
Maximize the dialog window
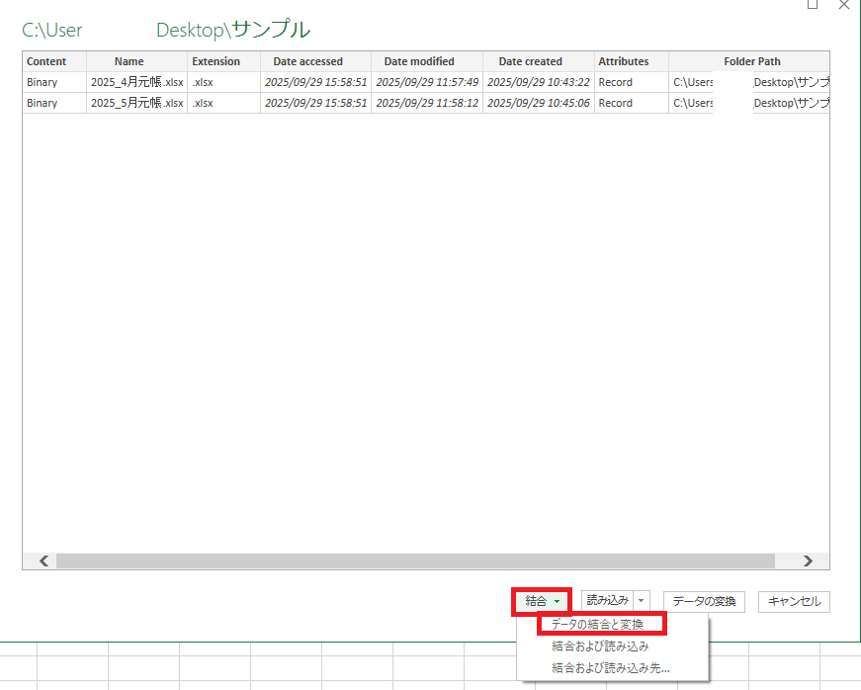click(x=812, y=5)
